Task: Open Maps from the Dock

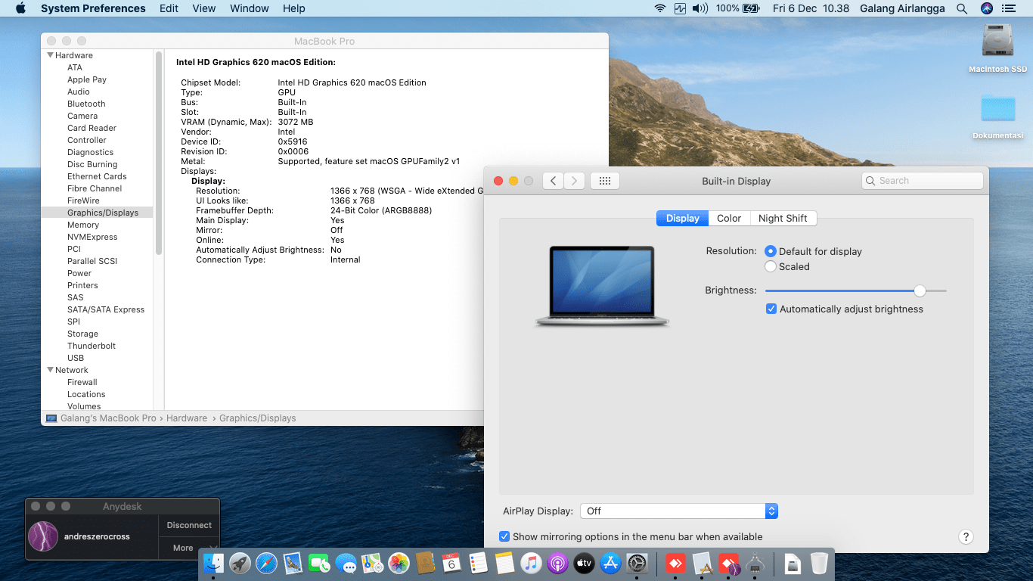Action: coord(372,563)
